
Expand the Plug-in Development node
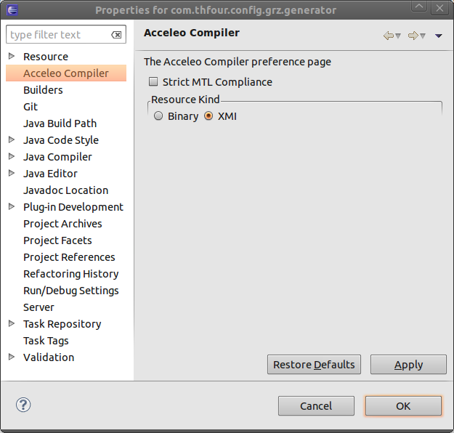pos(12,207)
